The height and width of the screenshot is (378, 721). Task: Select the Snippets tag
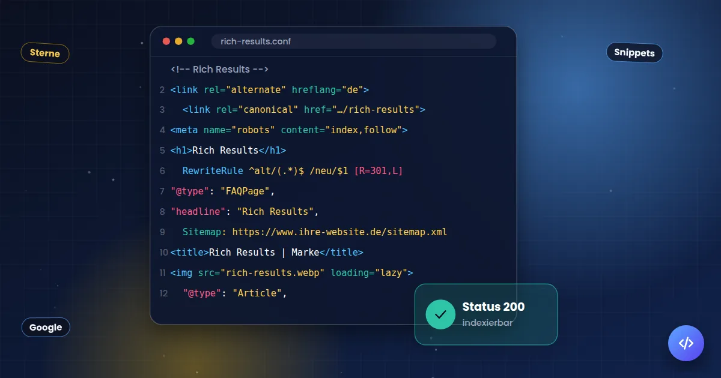click(634, 53)
